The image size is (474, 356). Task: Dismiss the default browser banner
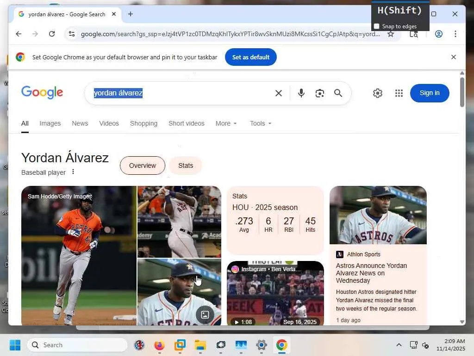(454, 57)
